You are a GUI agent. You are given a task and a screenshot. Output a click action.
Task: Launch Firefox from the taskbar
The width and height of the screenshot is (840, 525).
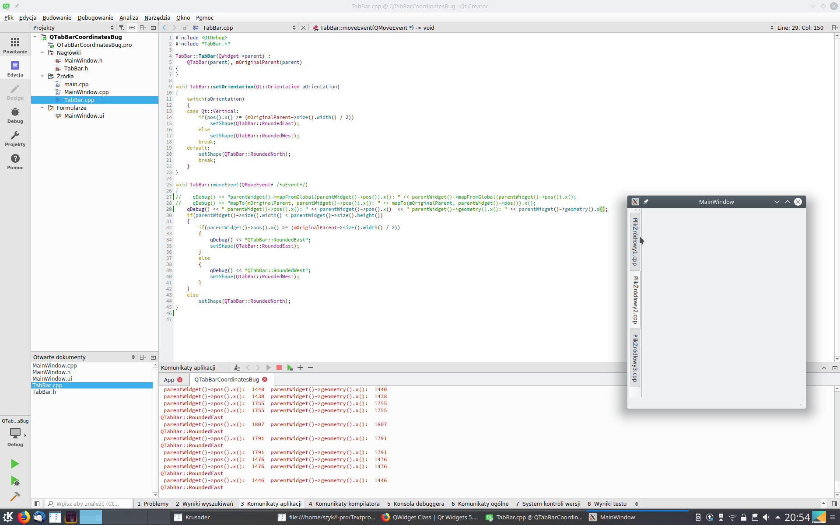[24, 517]
